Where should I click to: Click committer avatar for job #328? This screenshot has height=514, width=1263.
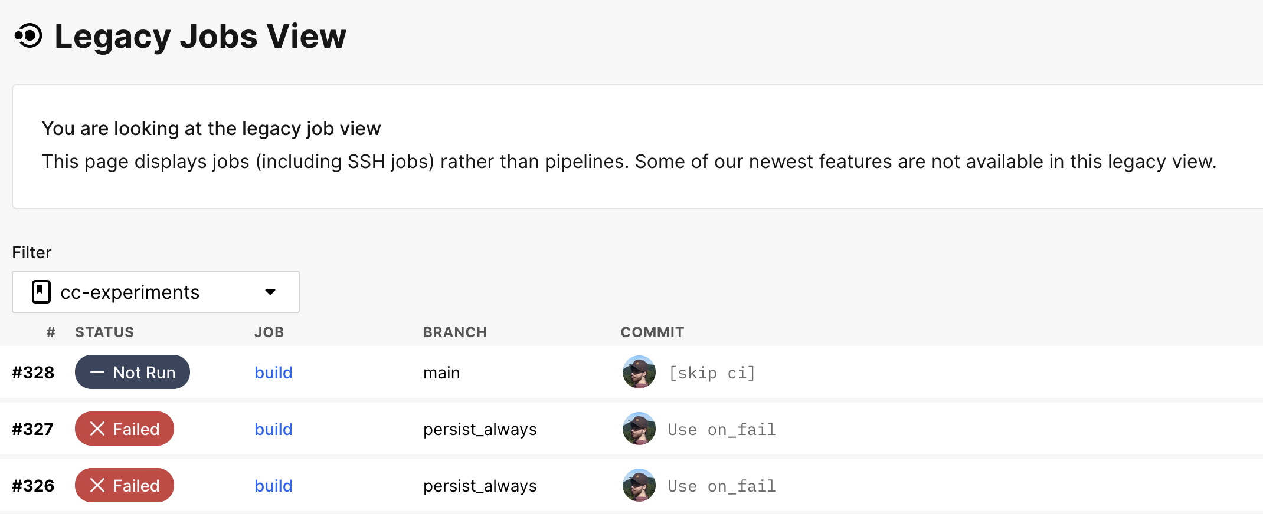click(639, 373)
